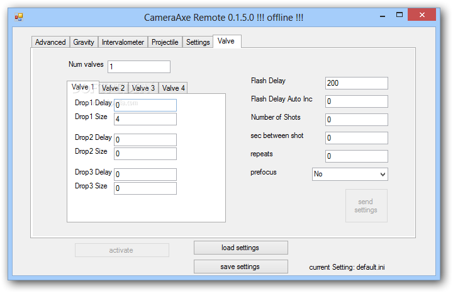The height and width of the screenshot is (293, 453).
Task: Minimize the CameraAxe Remote window
Action: pyautogui.click(x=383, y=16)
